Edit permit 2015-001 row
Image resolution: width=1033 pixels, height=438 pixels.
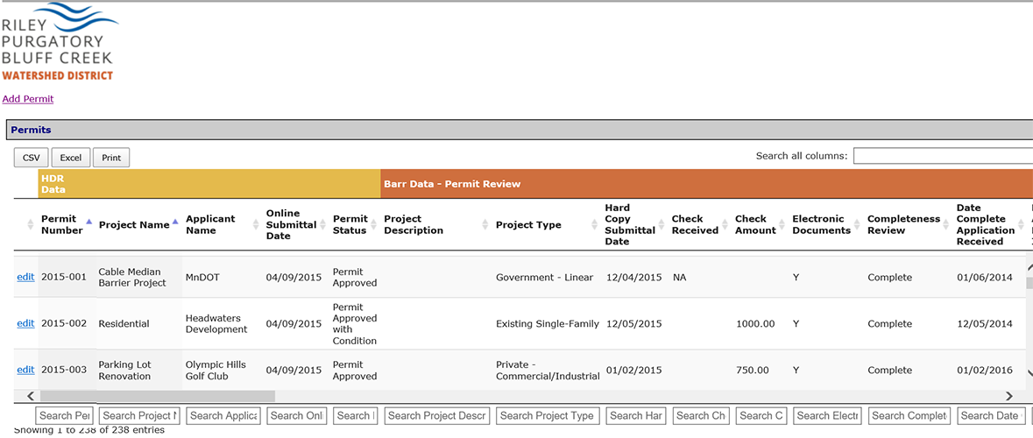pyautogui.click(x=25, y=277)
